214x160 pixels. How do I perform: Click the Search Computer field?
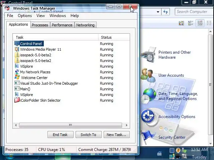193,12
